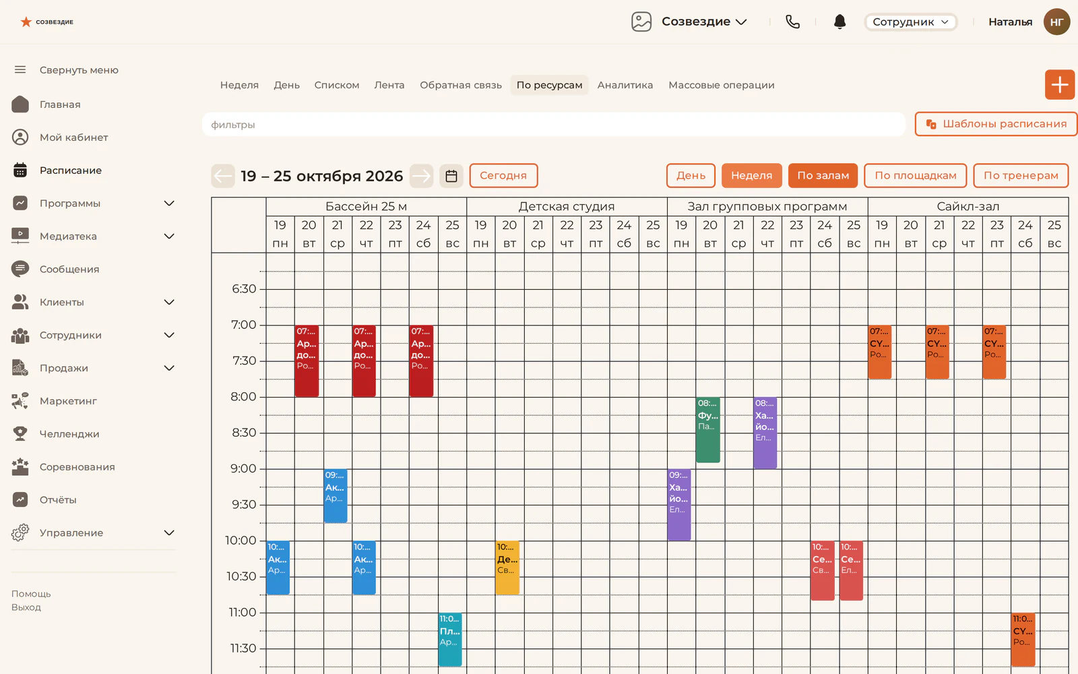Open the phone call icon

pos(792,22)
